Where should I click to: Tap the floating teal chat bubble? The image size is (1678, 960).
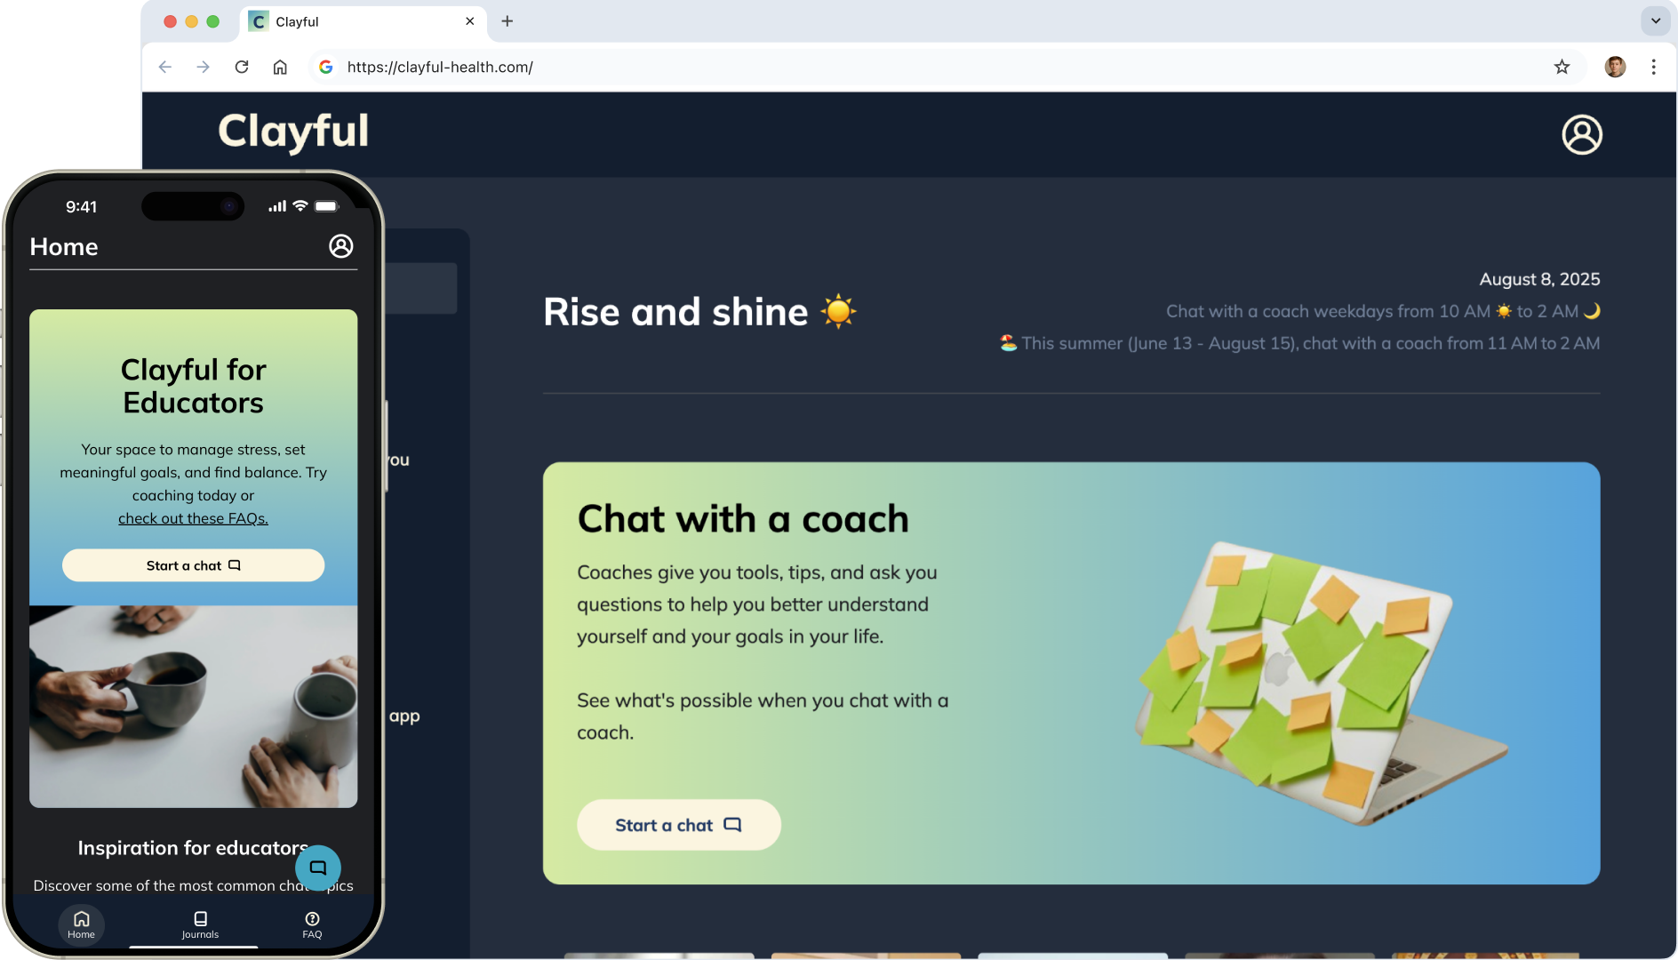tap(318, 868)
